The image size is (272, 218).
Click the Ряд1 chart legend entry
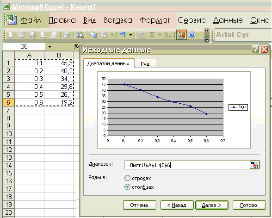tap(238, 107)
